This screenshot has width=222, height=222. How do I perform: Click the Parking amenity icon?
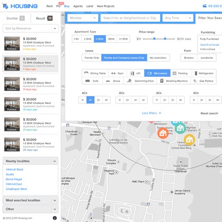(x=174, y=73)
